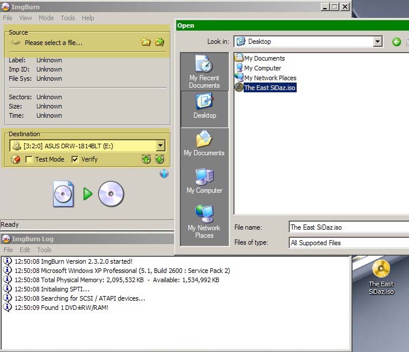The height and width of the screenshot is (352, 409).
Task: Click the info icon beside Found 1 DVD±RW/RAM entry
Action: coord(7,308)
